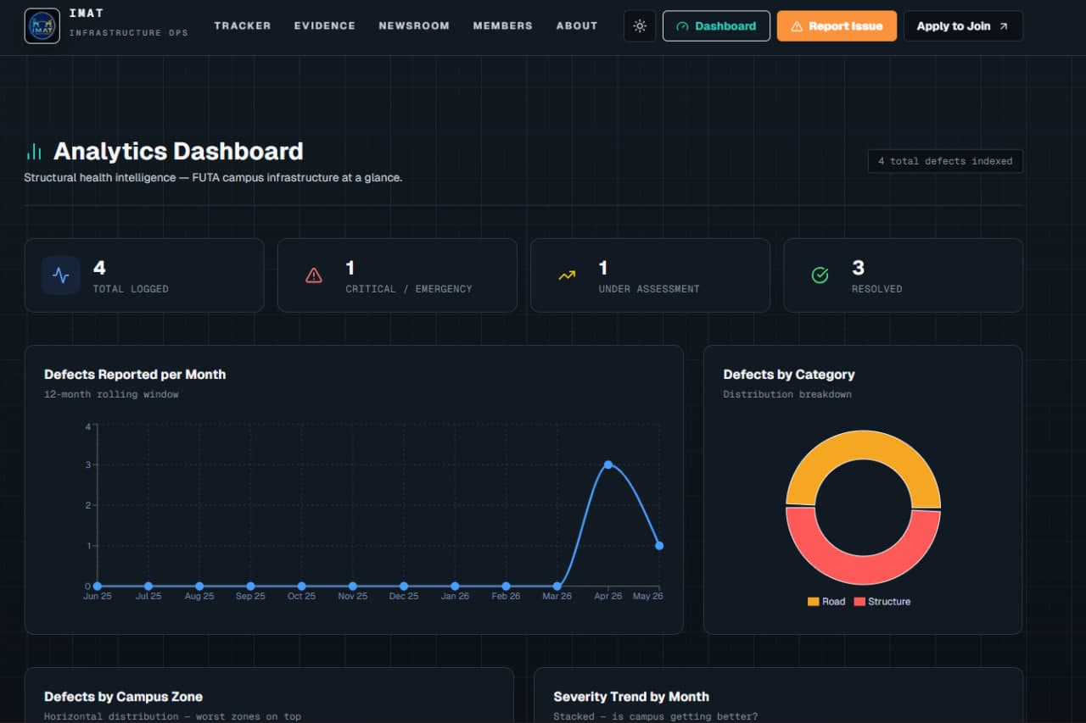Screen dimensions: 1086x723
Task: Click the 'Analytics Dashboard' title
Action: 178,152
